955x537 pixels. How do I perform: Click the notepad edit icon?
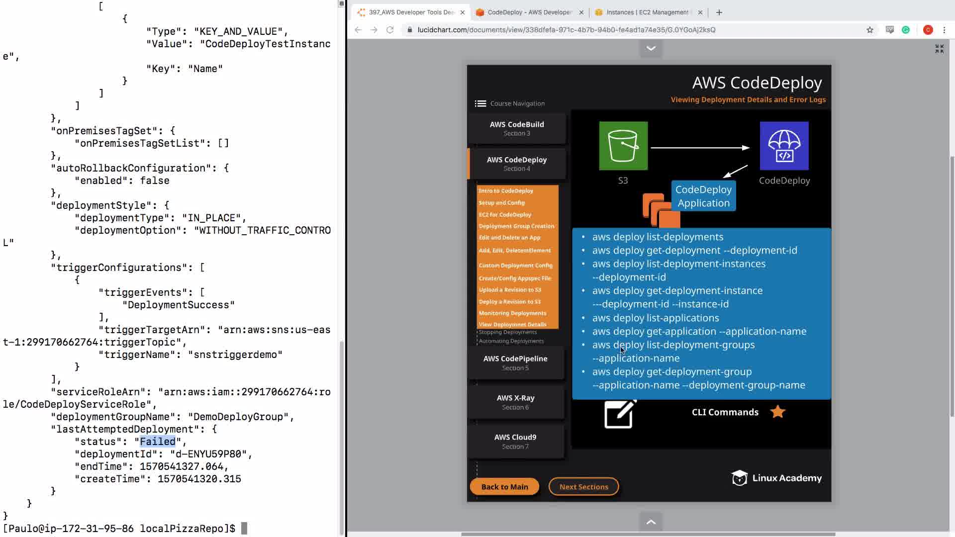(x=620, y=414)
